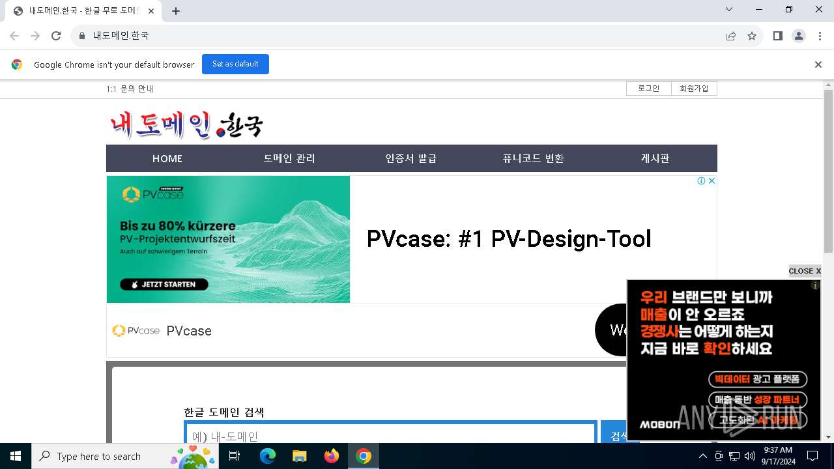Click the PVcase banner ad image

[228, 239]
